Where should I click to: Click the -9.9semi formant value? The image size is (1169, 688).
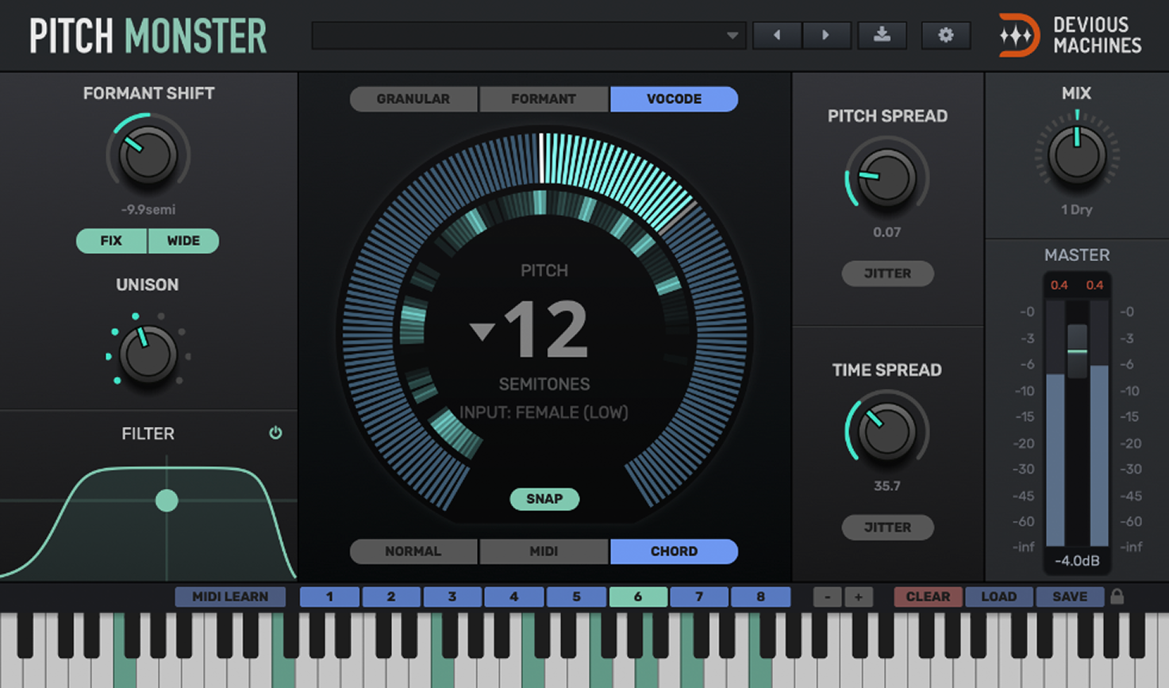point(148,209)
